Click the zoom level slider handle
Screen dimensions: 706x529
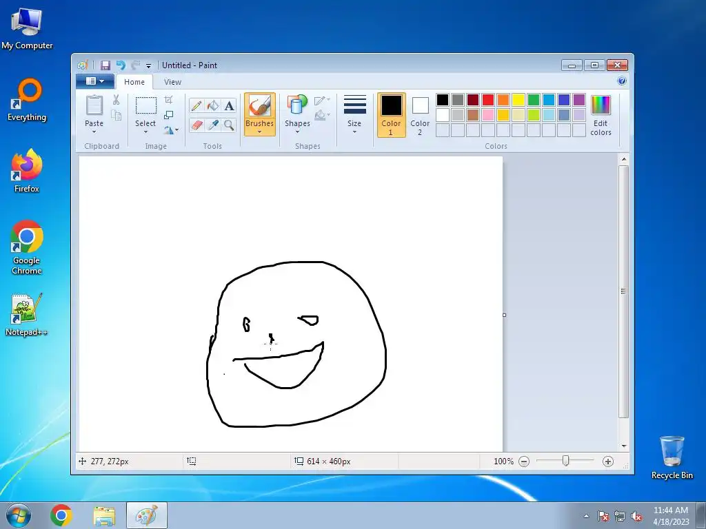565,461
